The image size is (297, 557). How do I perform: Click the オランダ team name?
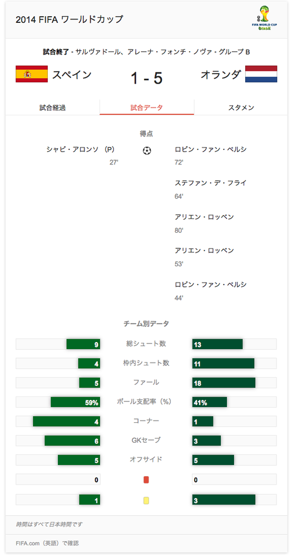click(221, 74)
